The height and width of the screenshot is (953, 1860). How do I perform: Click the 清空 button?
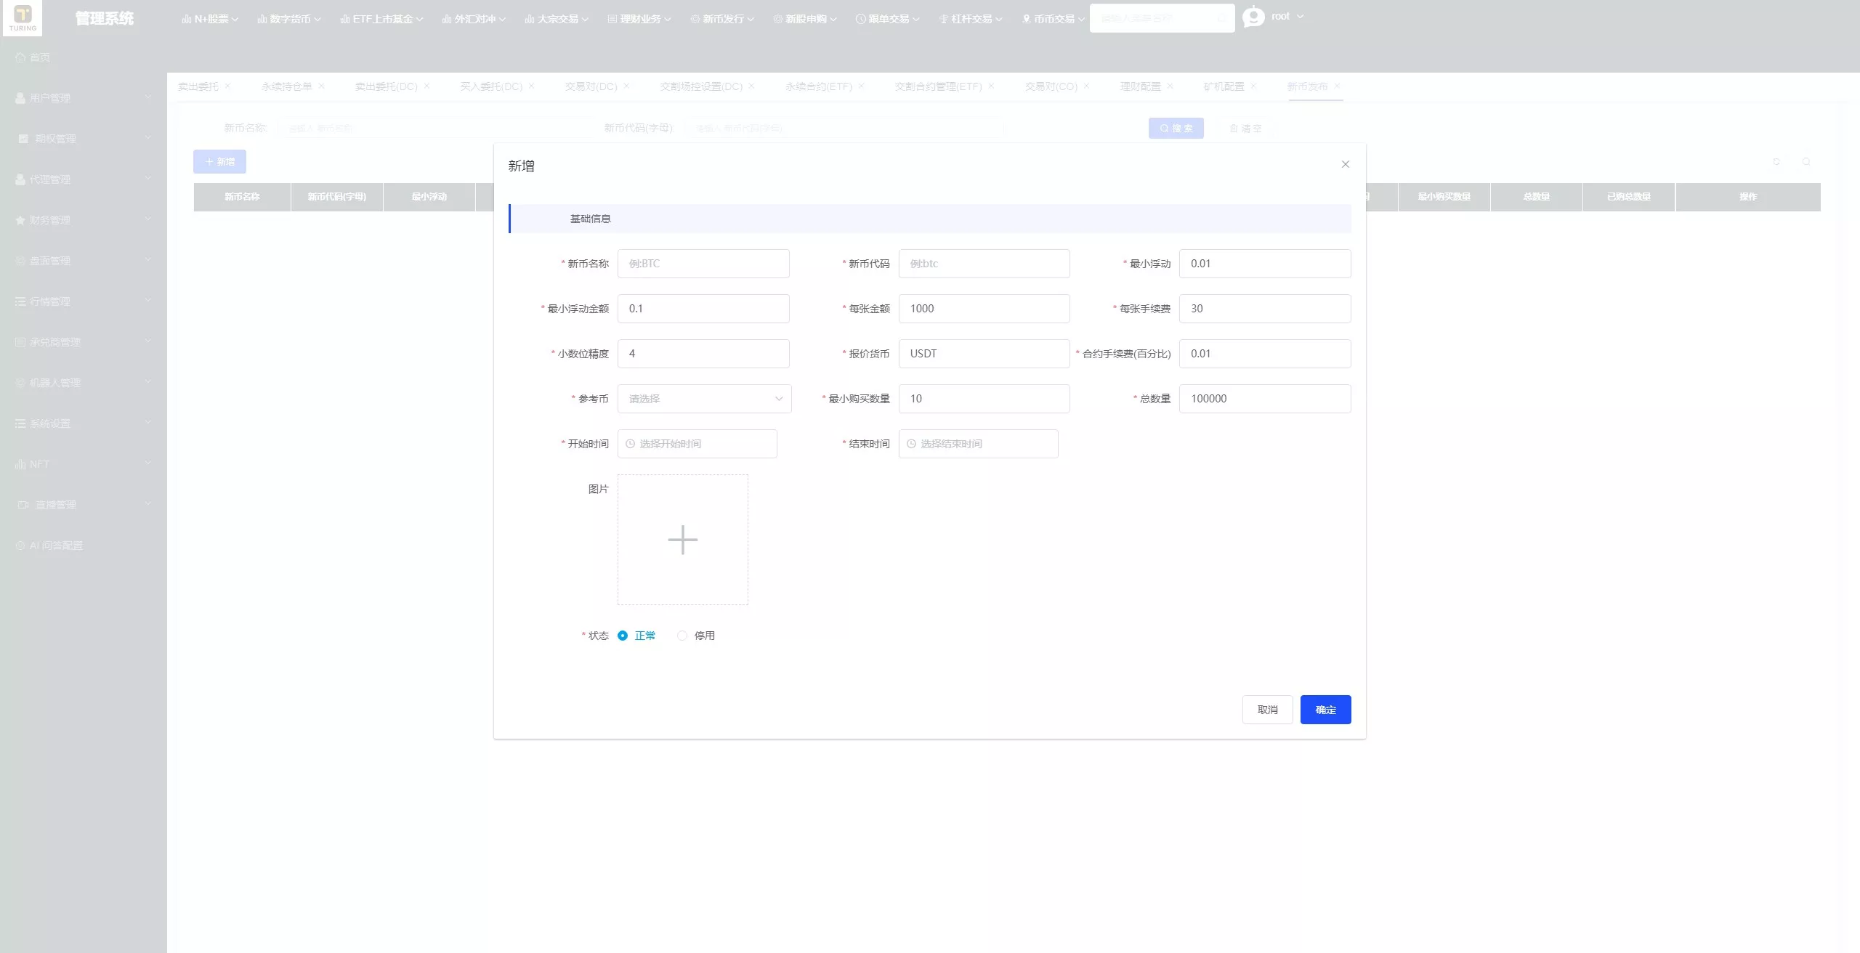[1245, 128]
